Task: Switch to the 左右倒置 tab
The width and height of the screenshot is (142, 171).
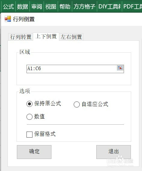Action: point(71,37)
